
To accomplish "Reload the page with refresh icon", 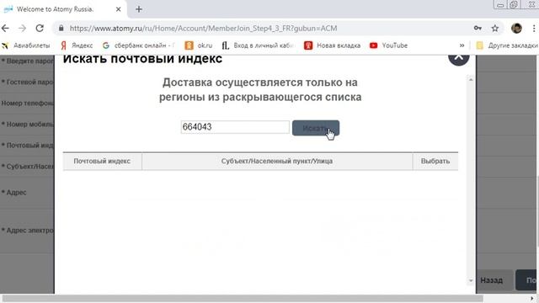I will pos(40,28).
